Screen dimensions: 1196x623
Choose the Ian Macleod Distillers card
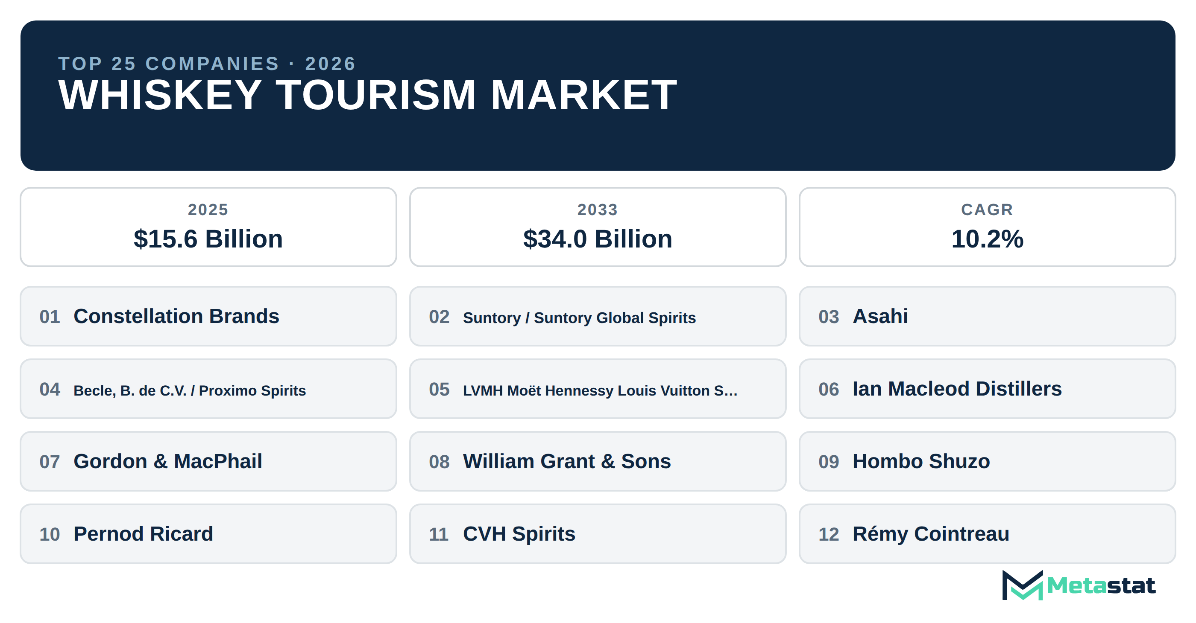987,389
